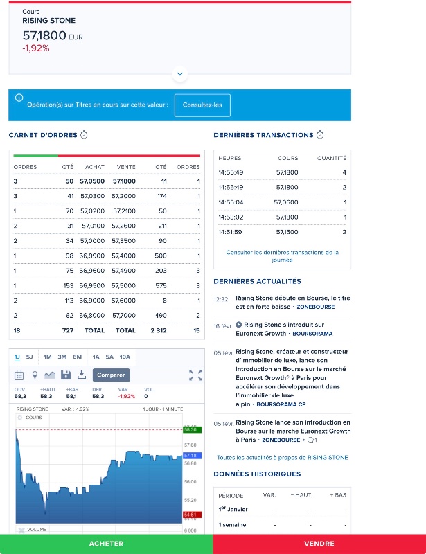Switch chart to 5J period
The width and height of the screenshot is (426, 554).
point(29,357)
